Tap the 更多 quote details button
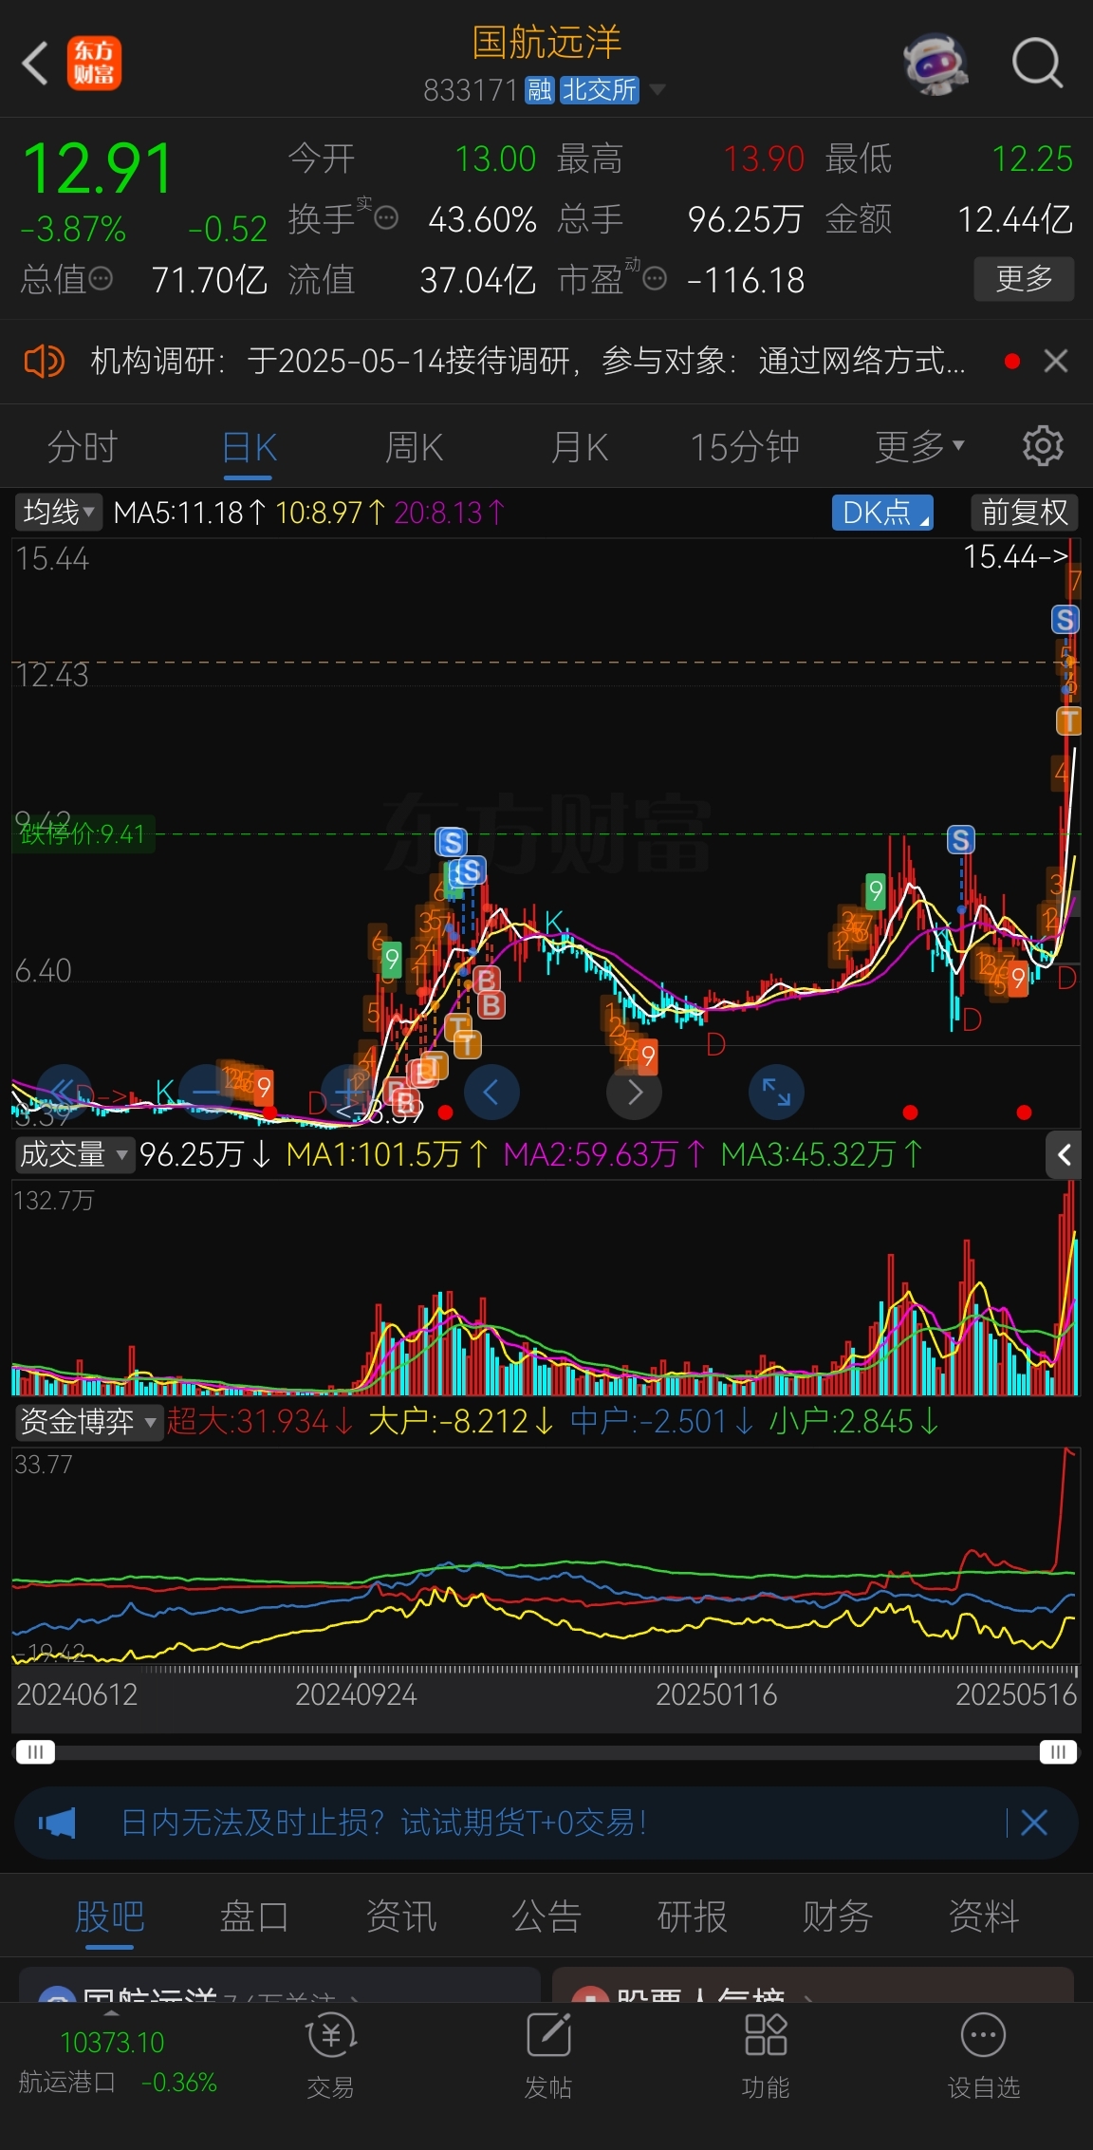The image size is (1093, 2150). coord(1024,279)
